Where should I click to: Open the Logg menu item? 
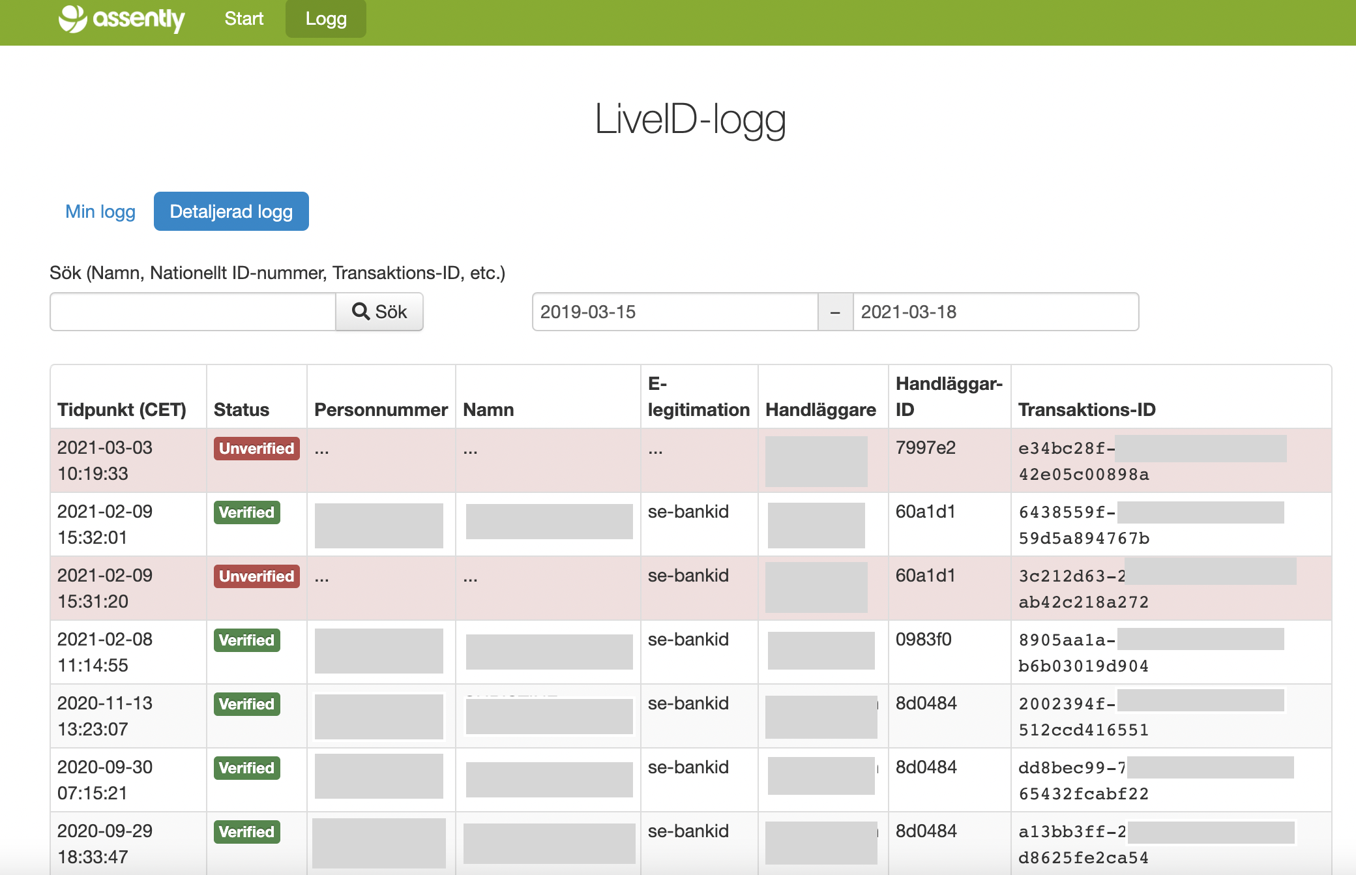pyautogui.click(x=326, y=19)
